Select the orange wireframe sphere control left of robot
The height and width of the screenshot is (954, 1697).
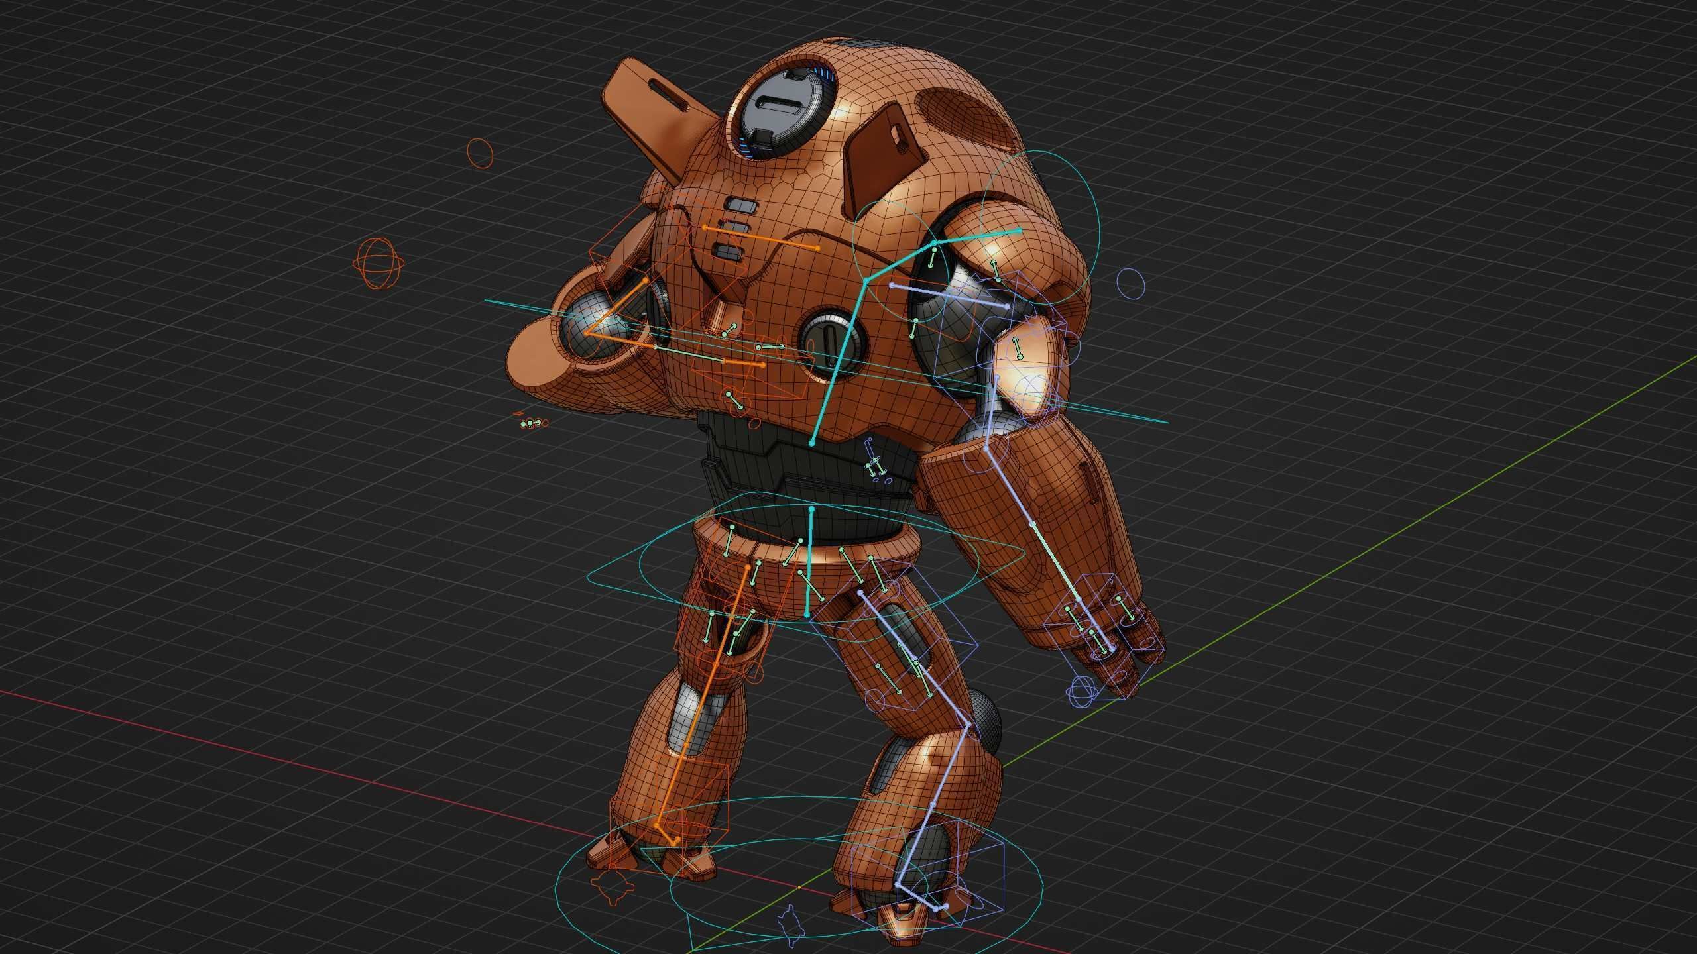point(379,263)
